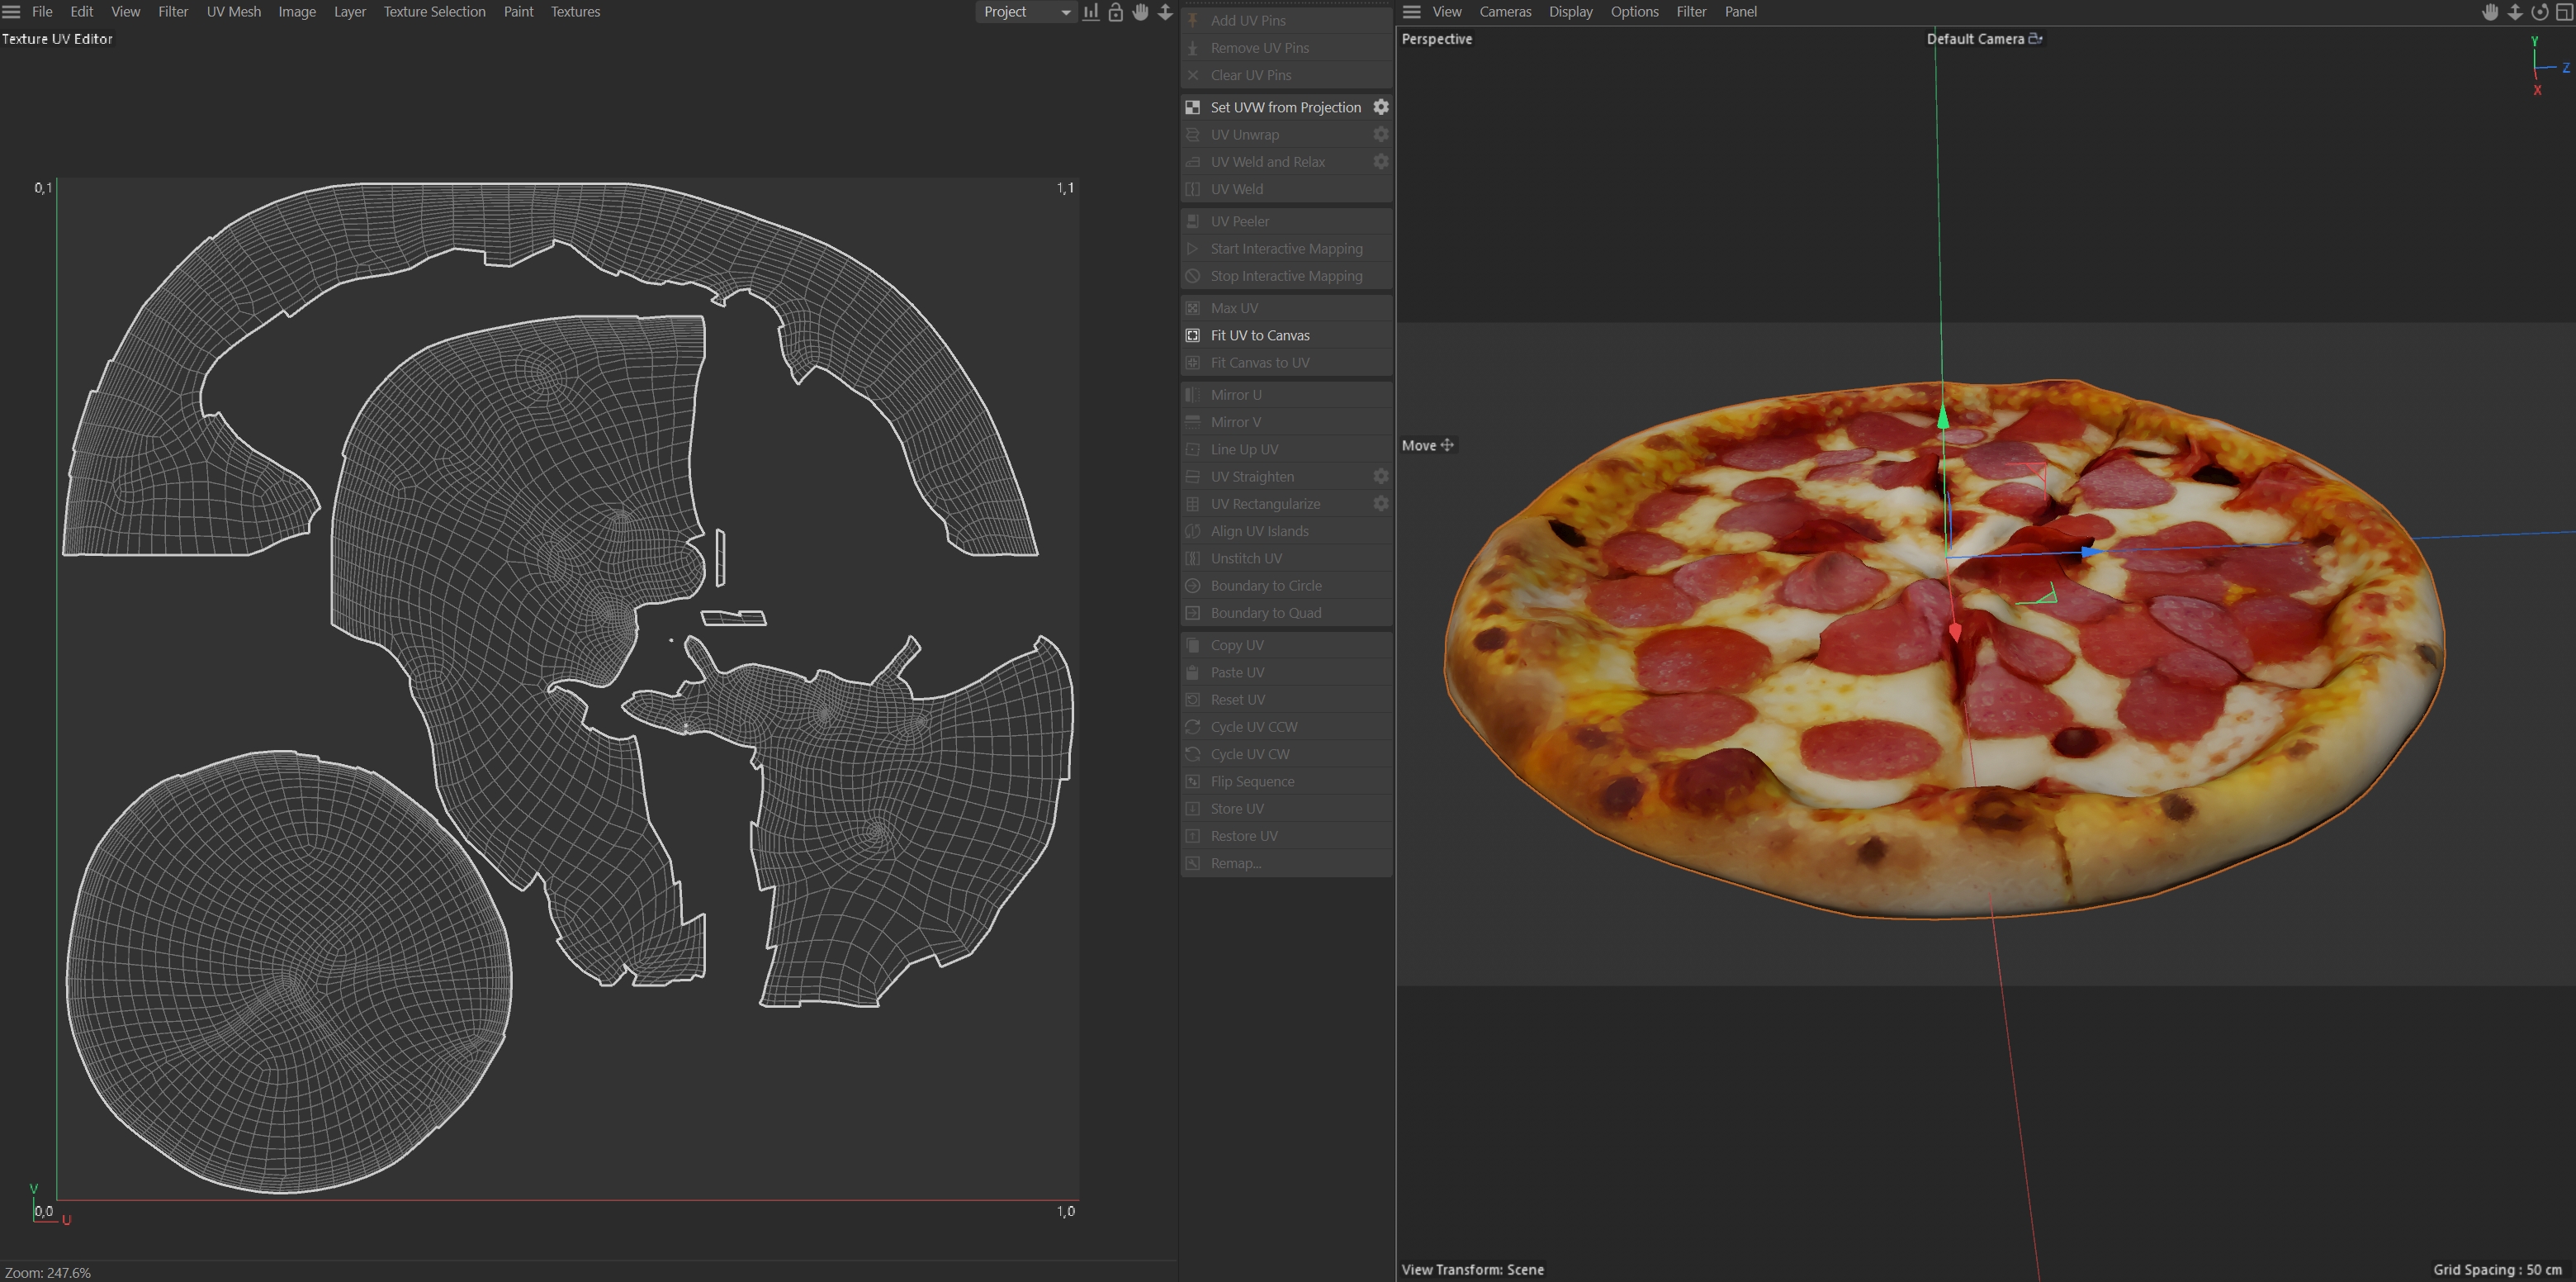The width and height of the screenshot is (2576, 1282).
Task: Toggle the view lock padlock icon in the UV editor
Action: point(1116,12)
